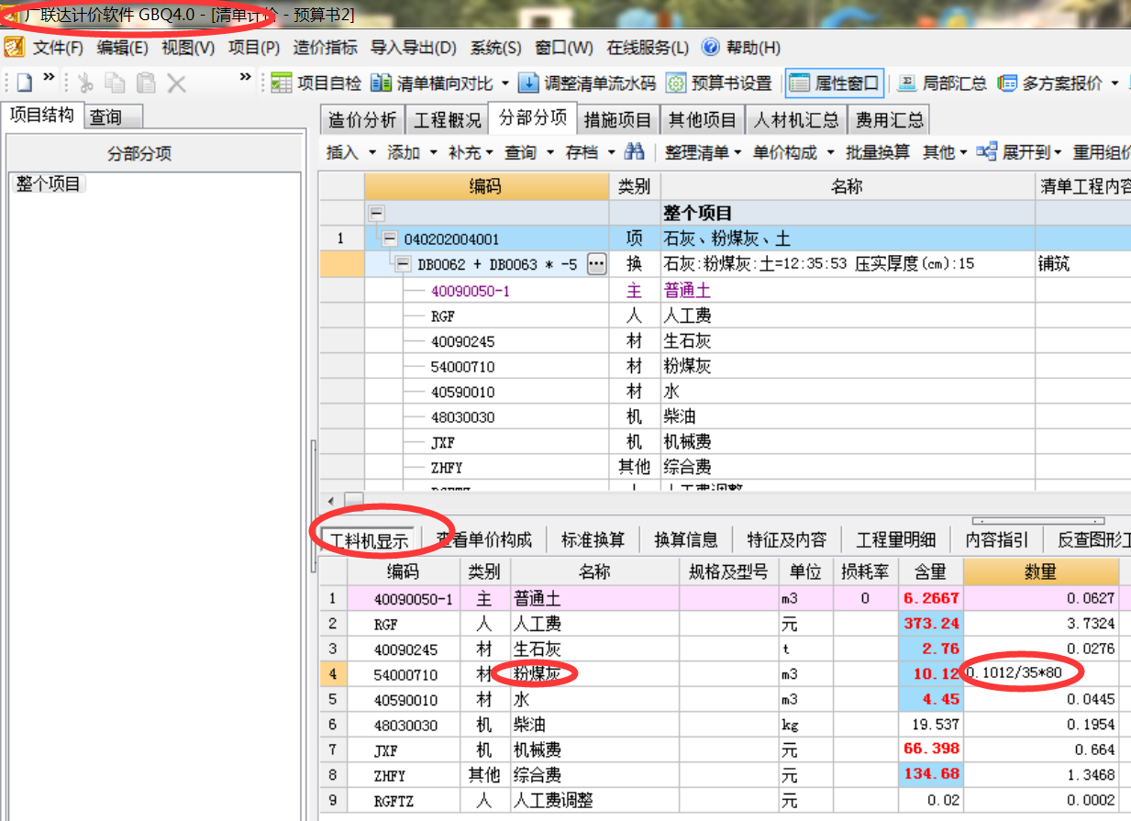Click the paste clipboard icon
The height and width of the screenshot is (821, 1131).
146,83
